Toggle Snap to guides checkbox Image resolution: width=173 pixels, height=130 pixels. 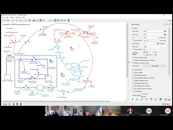[133, 73]
